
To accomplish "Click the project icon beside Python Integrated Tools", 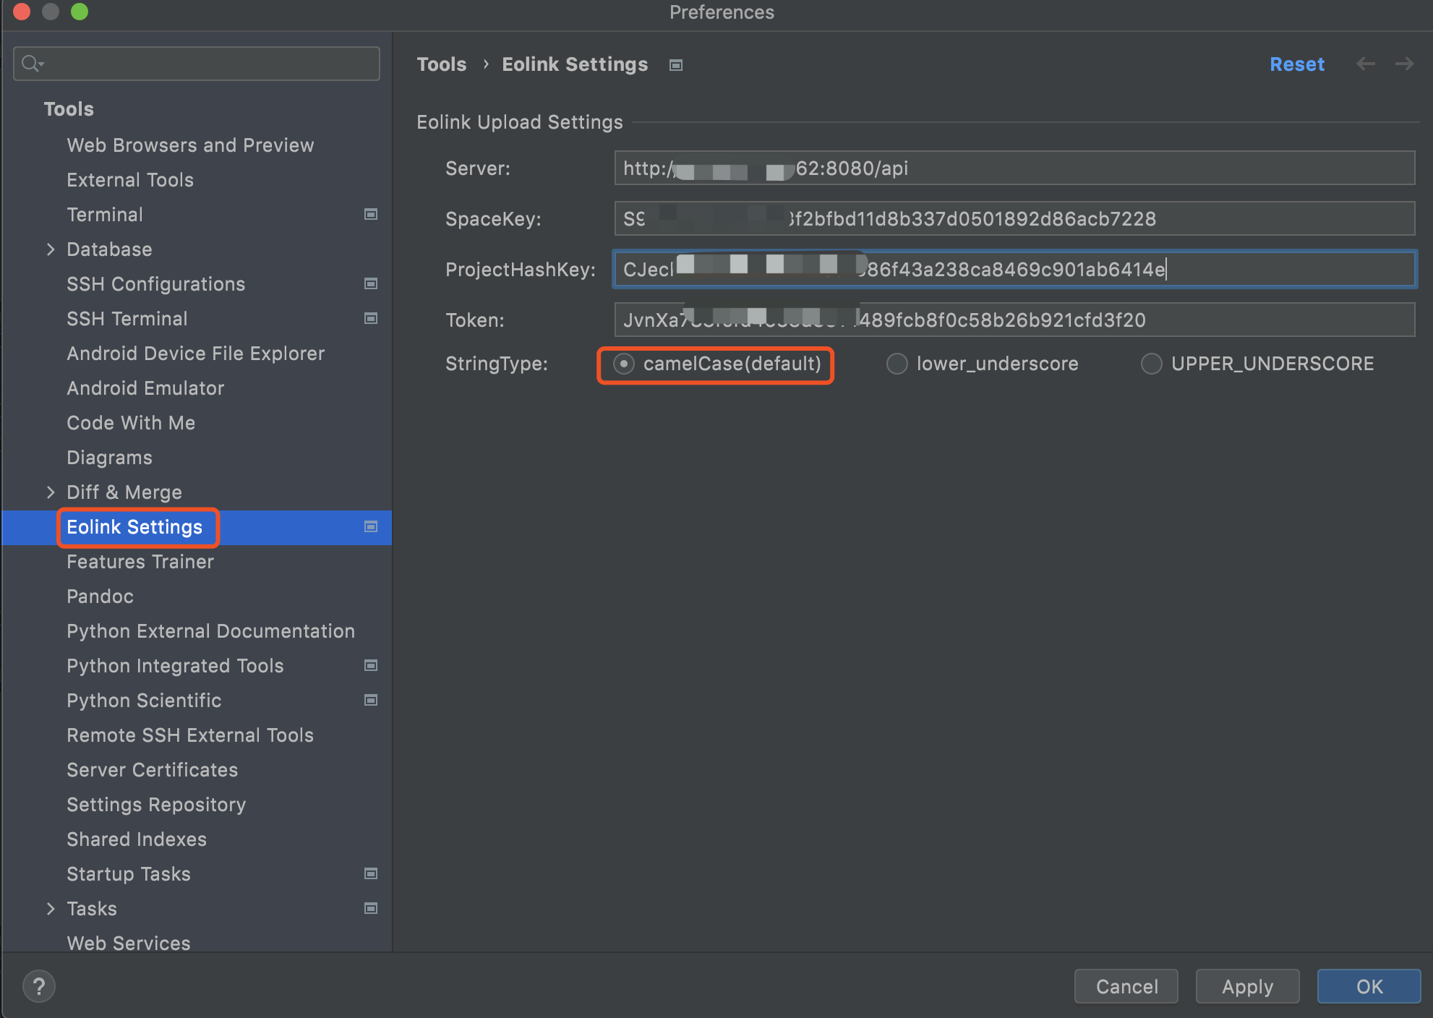I will [371, 665].
